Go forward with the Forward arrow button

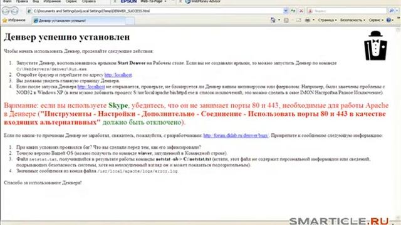[14, 11]
